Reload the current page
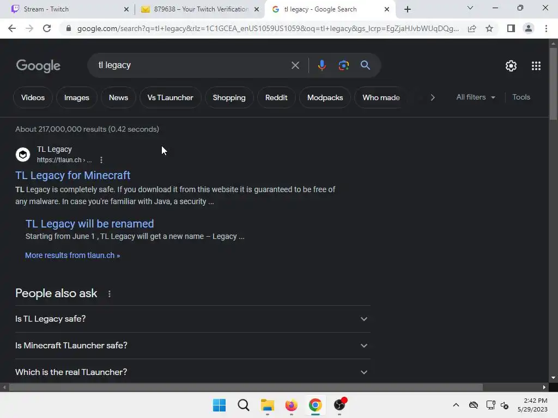The width and height of the screenshot is (558, 418). 47,28
